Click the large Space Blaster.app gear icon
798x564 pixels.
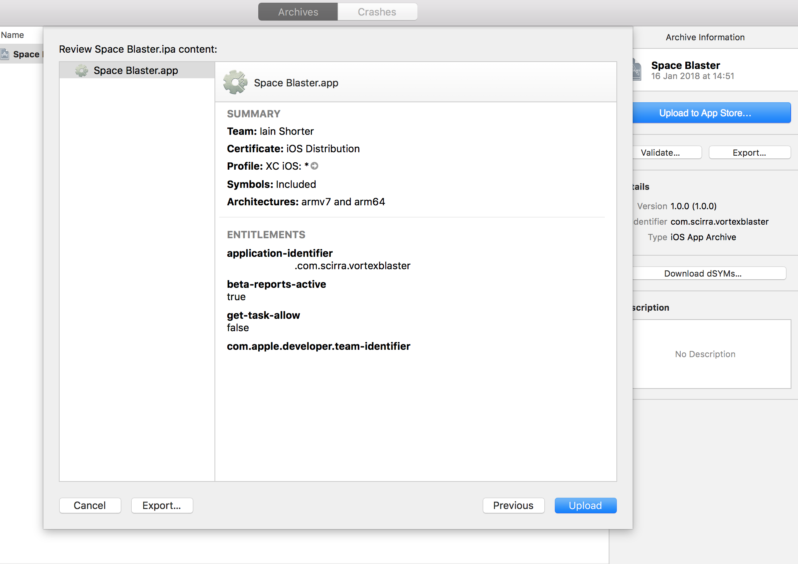click(235, 83)
